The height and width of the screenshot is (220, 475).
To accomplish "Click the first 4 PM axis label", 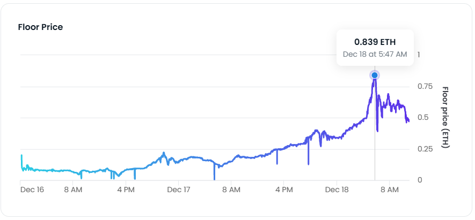I will (x=126, y=190).
